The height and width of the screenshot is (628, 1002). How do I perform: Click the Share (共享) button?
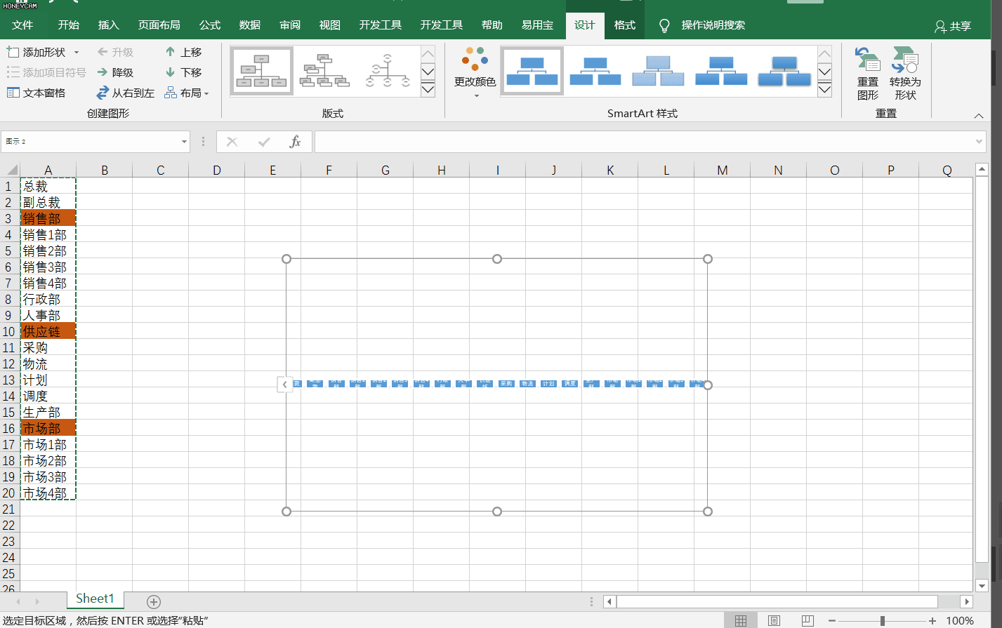953,26
